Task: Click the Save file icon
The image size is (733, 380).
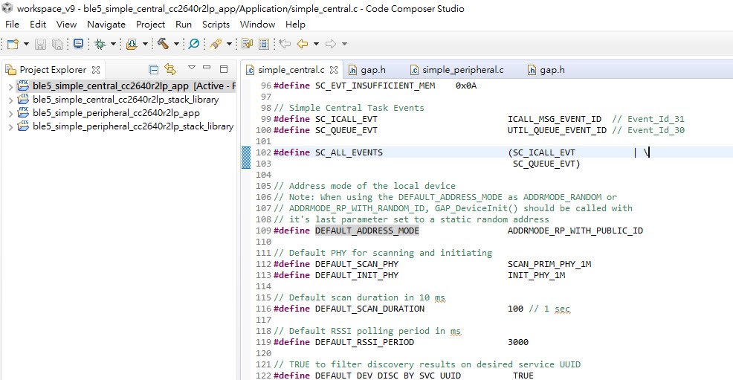Action: click(41, 44)
